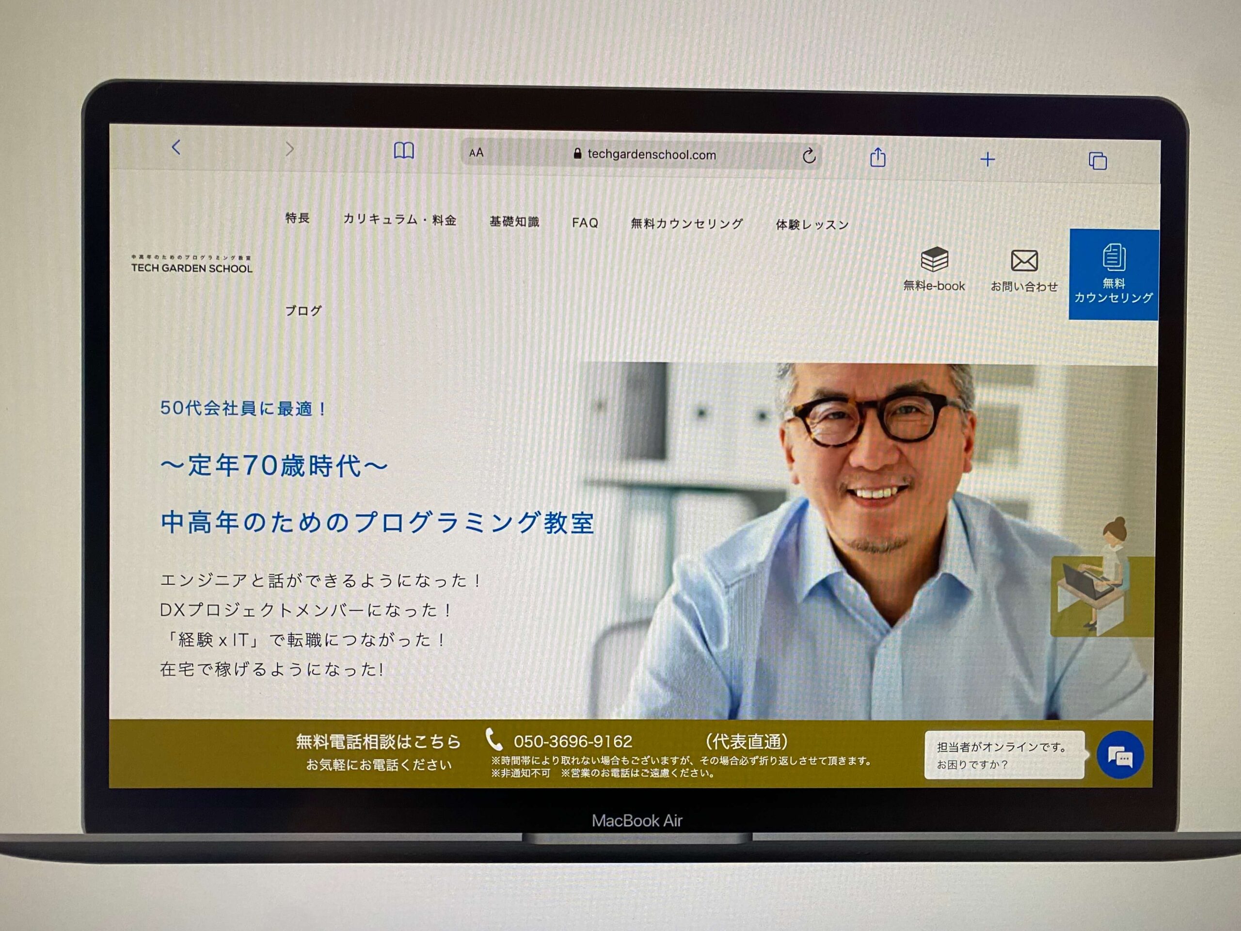This screenshot has width=1241, height=931.
Task: Go to the FAQ page
Action: pos(585,223)
